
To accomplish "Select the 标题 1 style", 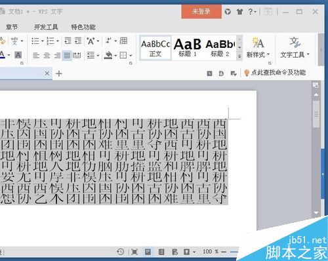I will tap(188, 48).
